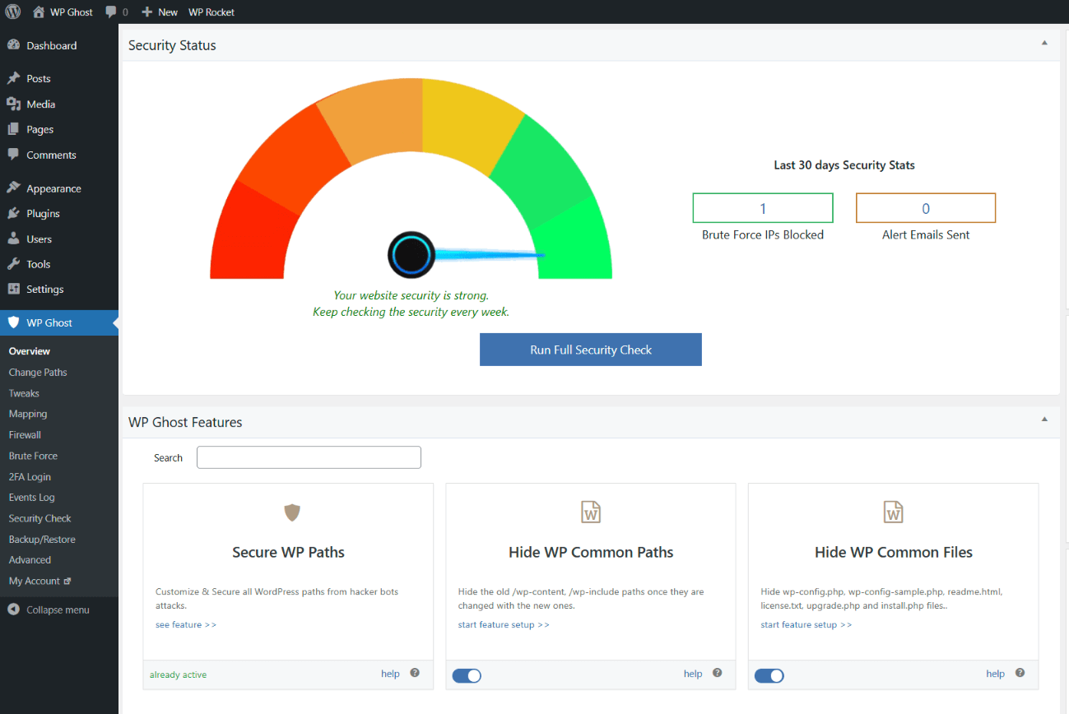Click the help question mark on Hide WP Common Paths
This screenshot has width=1069, height=714.
point(718,673)
